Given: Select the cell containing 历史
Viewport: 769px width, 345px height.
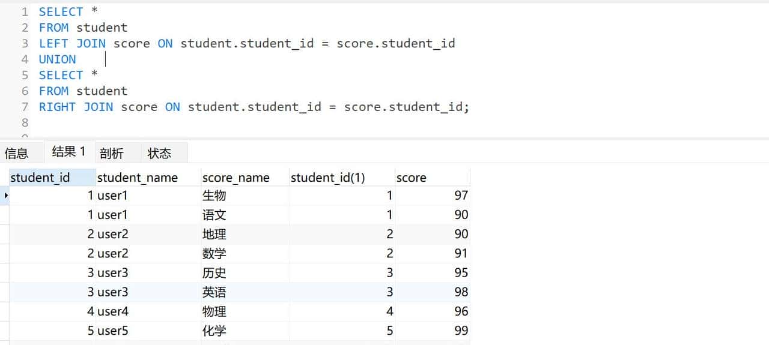Looking at the screenshot, I should pos(245,272).
